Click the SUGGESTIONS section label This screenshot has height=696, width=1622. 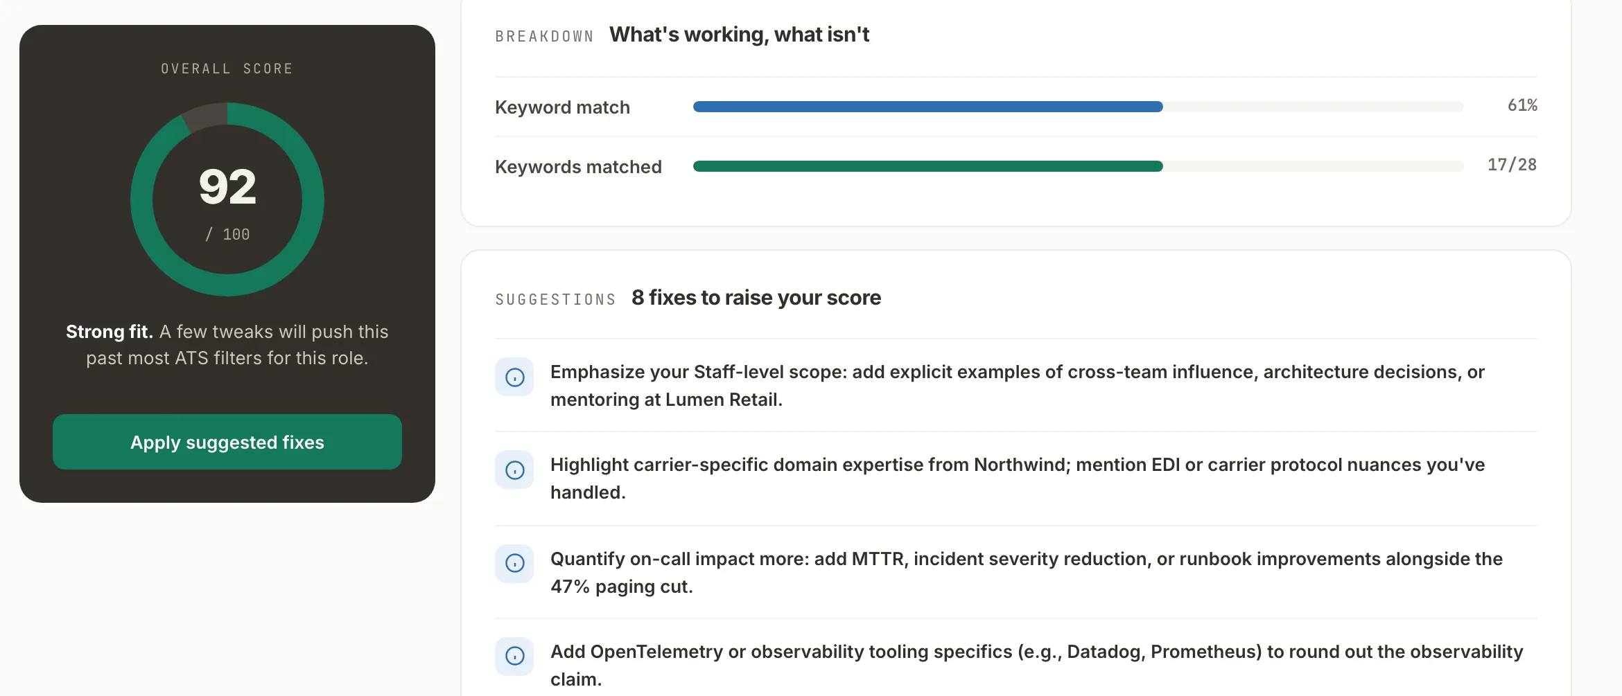coord(555,299)
